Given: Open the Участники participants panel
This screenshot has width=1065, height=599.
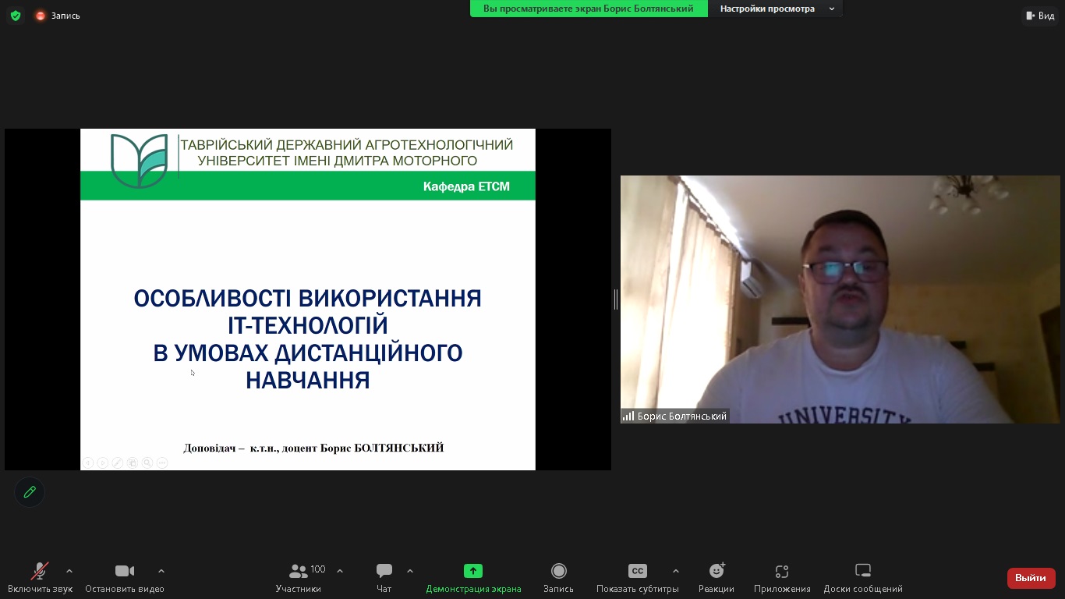Looking at the screenshot, I should click(299, 578).
